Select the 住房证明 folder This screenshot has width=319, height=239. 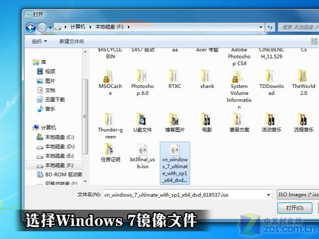pyautogui.click(x=110, y=152)
